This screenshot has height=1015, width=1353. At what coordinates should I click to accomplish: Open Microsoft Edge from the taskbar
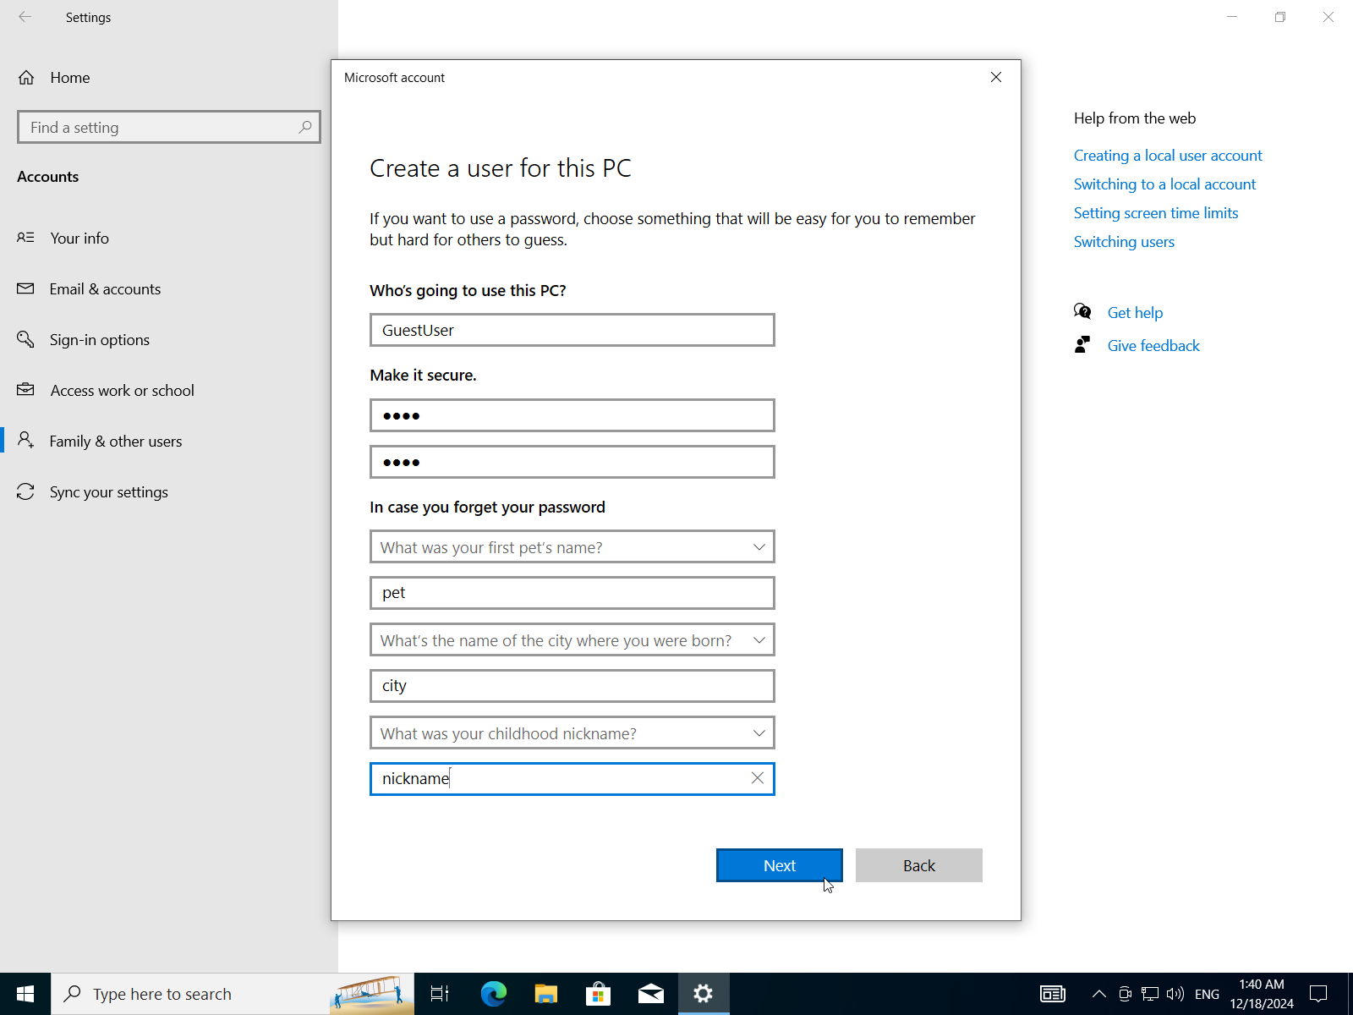tap(493, 994)
